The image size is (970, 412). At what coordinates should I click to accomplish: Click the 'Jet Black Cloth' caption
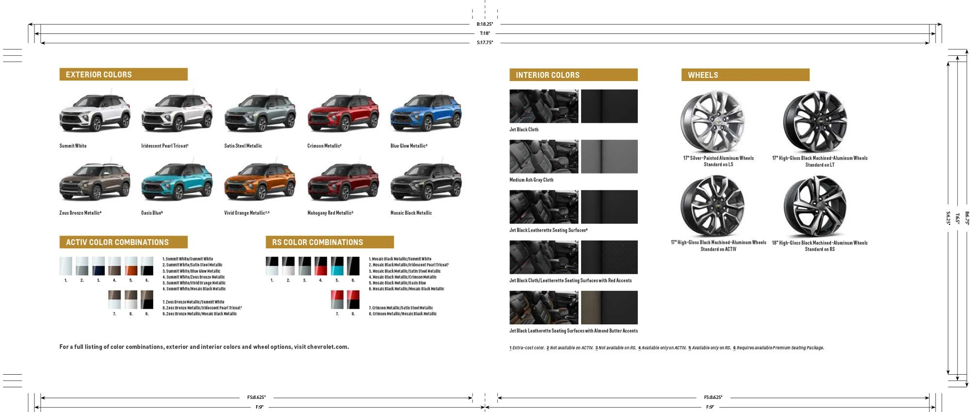524,129
